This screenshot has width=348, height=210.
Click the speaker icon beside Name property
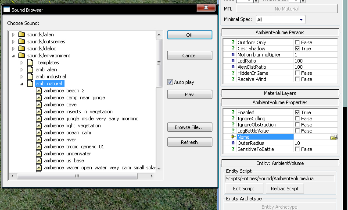click(233, 137)
